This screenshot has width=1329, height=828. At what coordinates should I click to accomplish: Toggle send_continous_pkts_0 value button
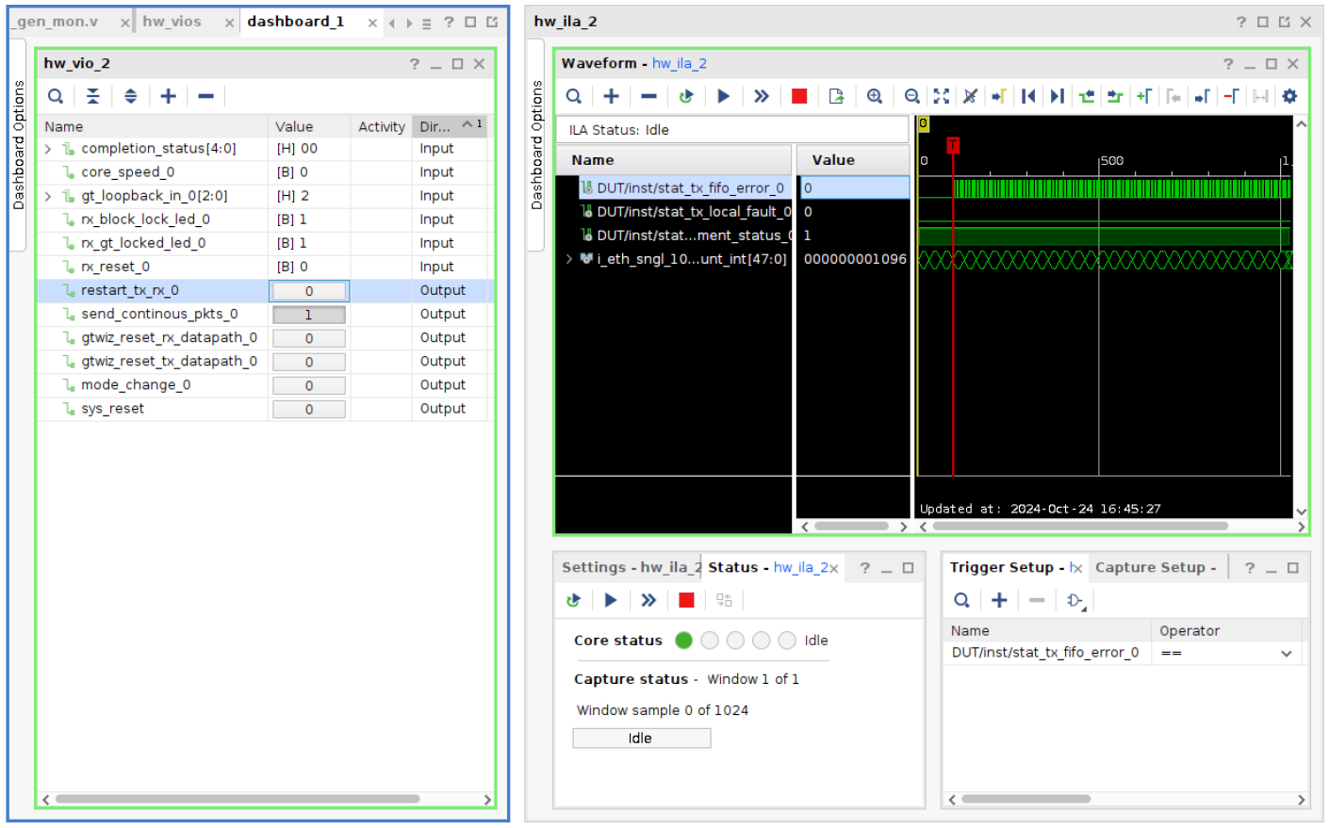pos(309,315)
